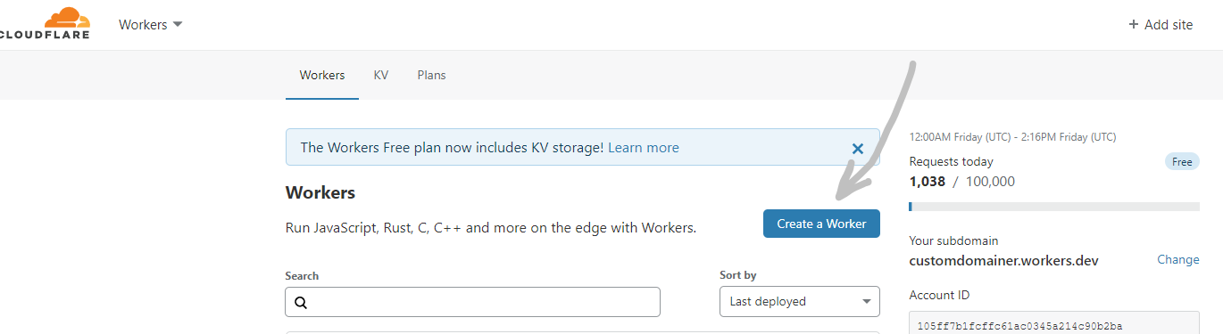Click the Free plan badge

(x=1182, y=162)
